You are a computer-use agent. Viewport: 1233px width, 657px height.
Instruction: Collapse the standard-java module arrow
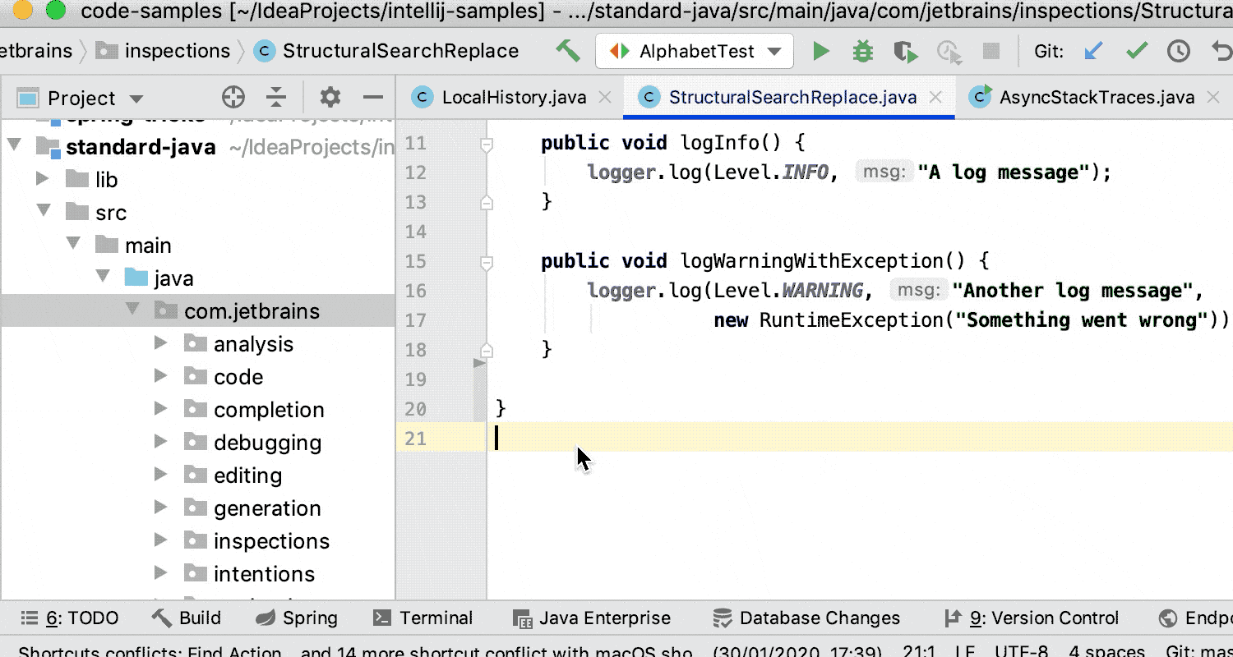pyautogui.click(x=14, y=146)
